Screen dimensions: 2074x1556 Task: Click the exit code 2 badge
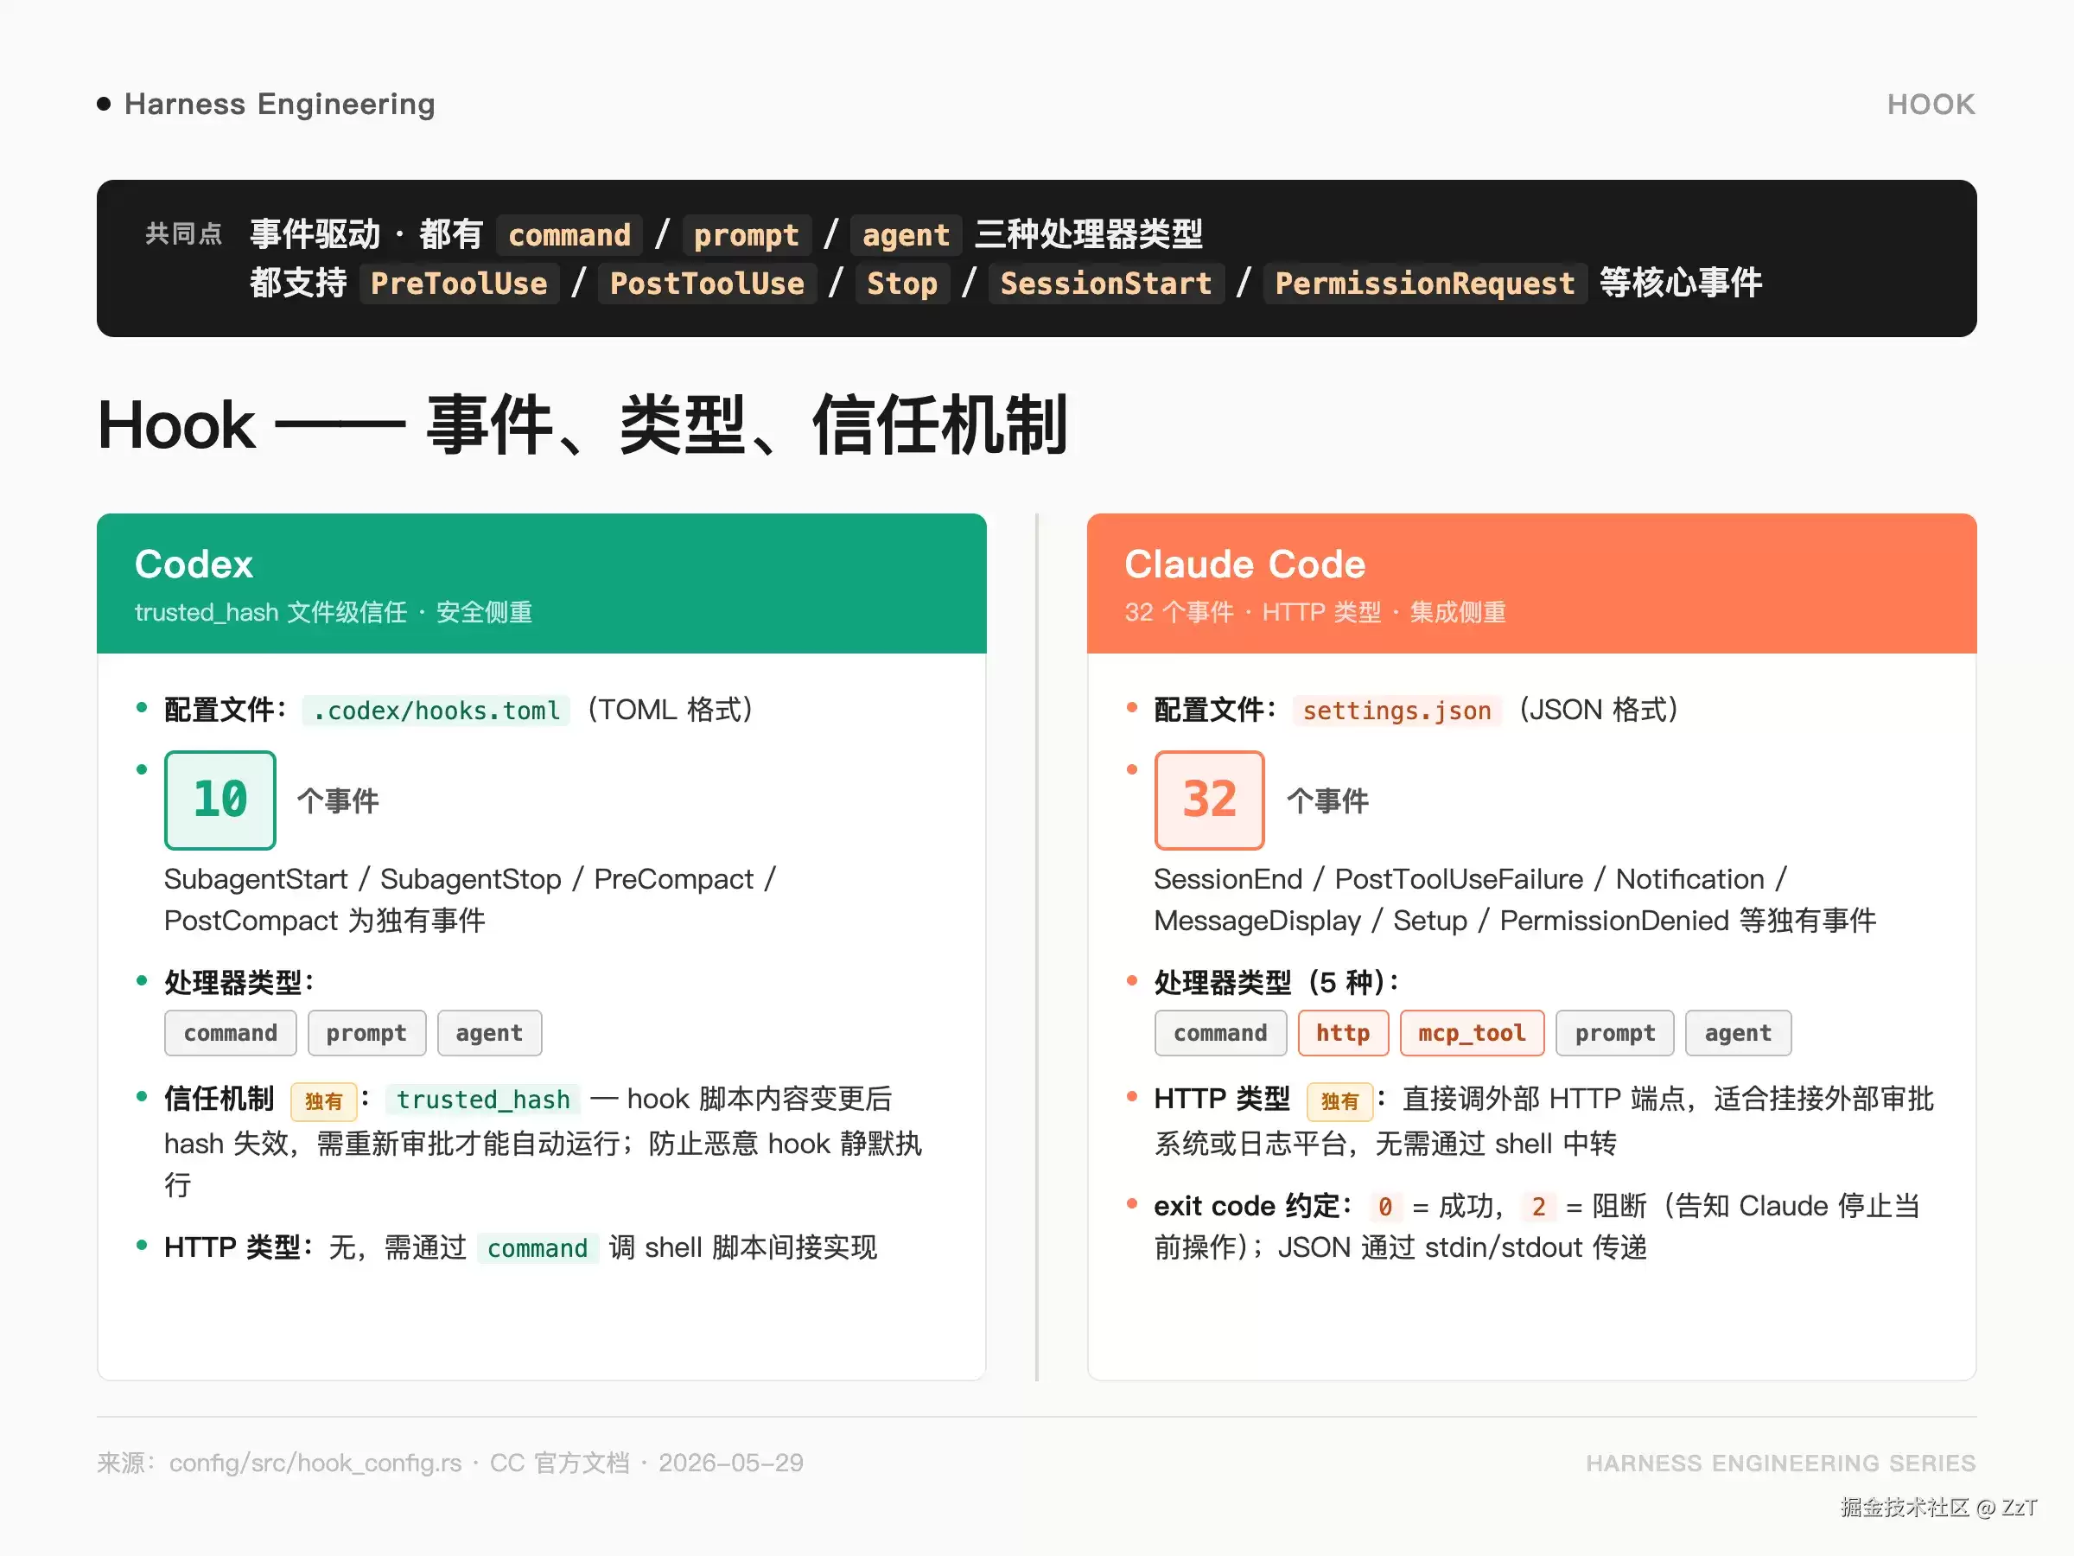pos(1538,1206)
